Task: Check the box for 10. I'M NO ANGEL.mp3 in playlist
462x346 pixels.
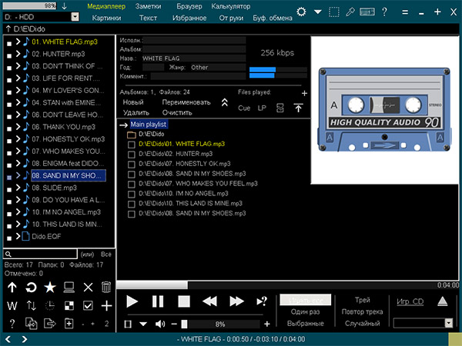Action: point(132,194)
